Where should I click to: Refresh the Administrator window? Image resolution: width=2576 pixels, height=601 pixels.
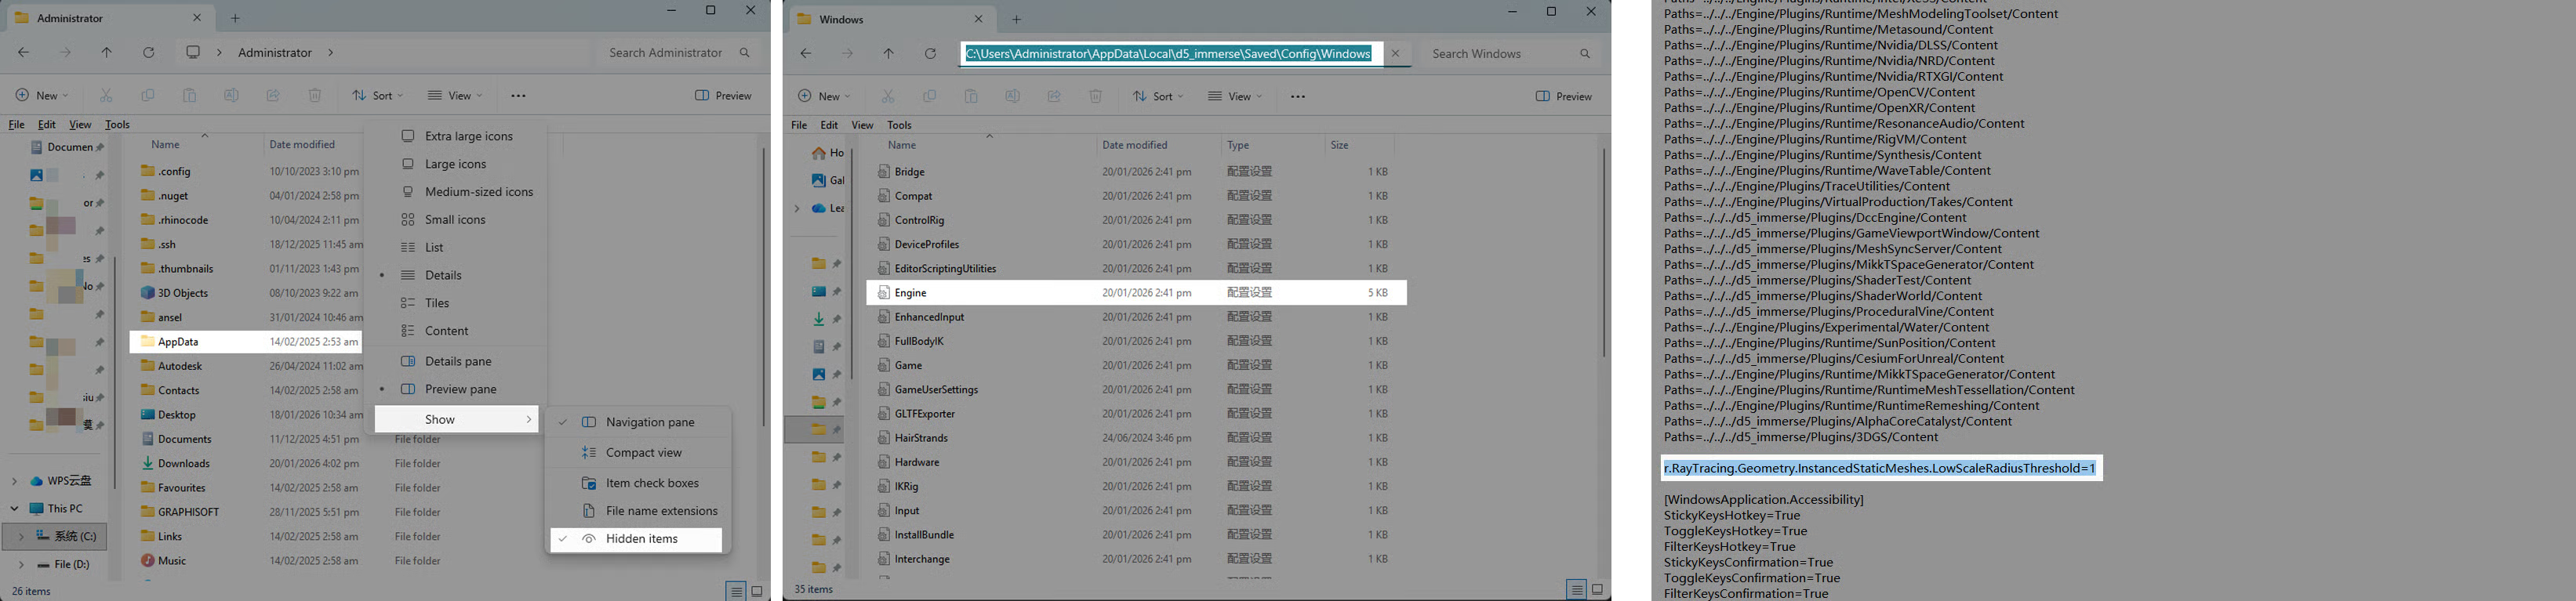click(x=149, y=53)
